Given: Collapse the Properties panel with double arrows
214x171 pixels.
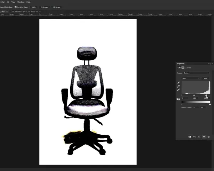Looking at the screenshot, I should coord(209,64).
